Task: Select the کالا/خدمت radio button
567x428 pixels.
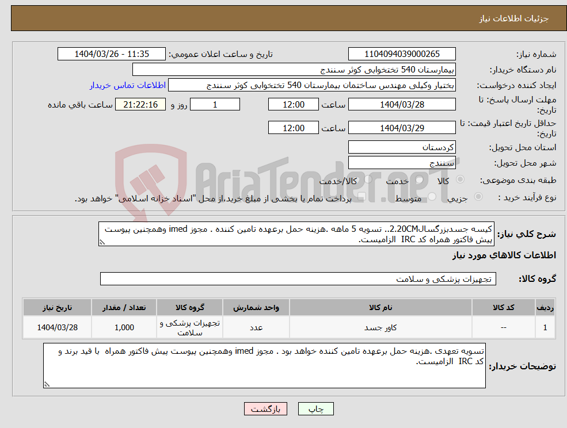Action: pyautogui.click(x=368, y=179)
